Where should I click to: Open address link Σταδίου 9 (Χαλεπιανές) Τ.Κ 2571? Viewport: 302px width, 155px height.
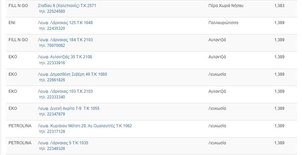tap(67, 6)
